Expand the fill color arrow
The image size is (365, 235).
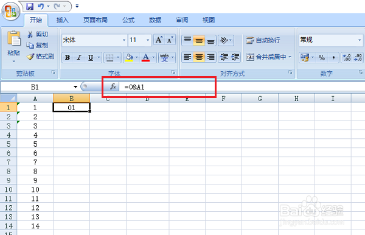click(137, 57)
